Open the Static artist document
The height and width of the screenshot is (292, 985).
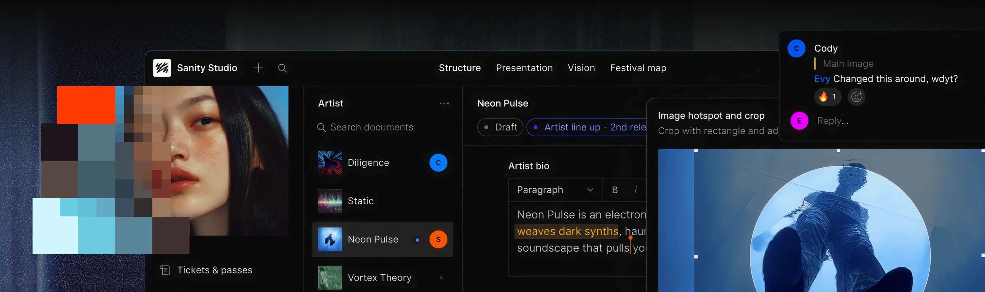[x=383, y=201]
